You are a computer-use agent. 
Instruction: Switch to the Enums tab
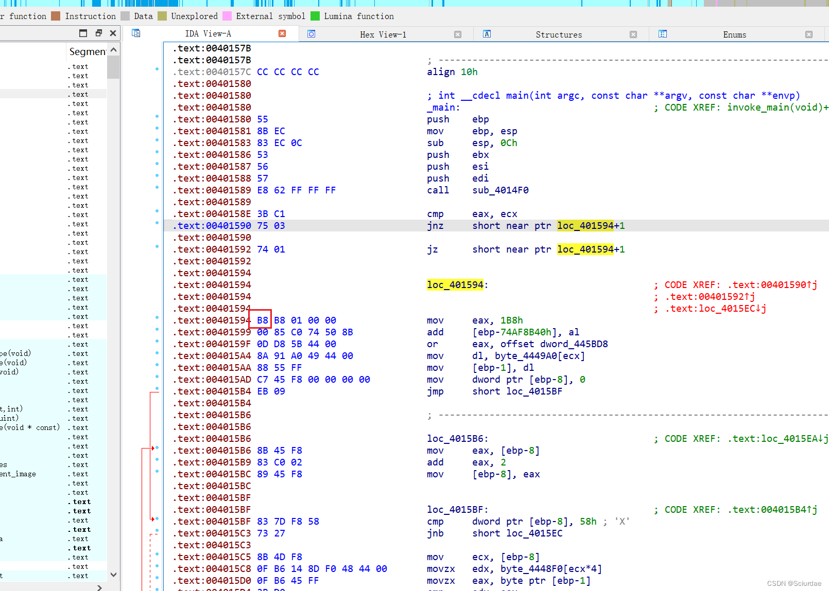click(x=734, y=34)
